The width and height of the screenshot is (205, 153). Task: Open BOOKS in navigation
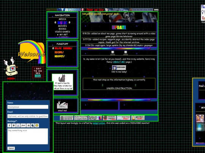click(62, 29)
